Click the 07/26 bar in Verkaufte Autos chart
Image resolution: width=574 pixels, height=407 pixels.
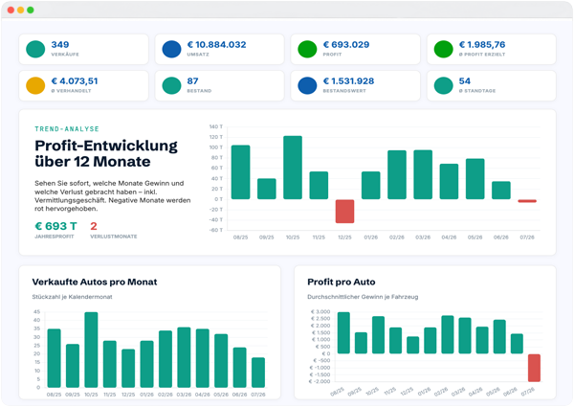click(258, 373)
